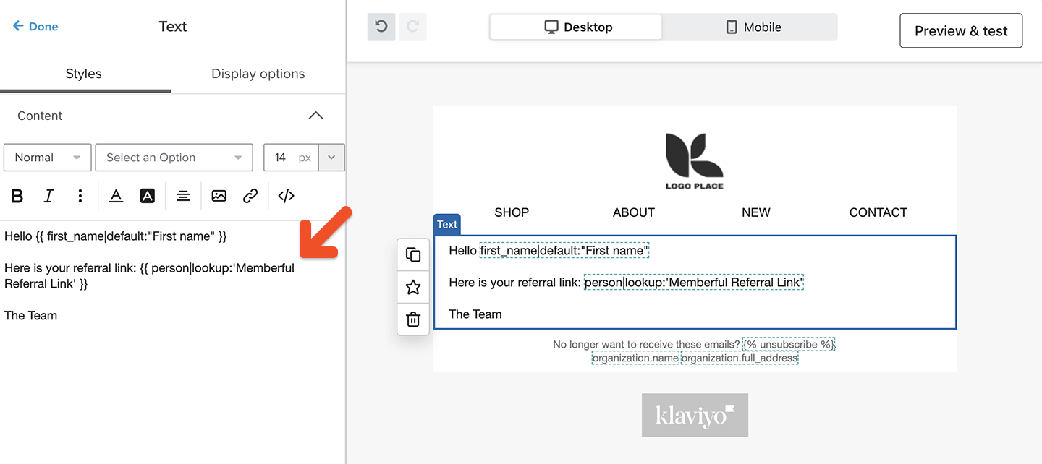Screen dimensions: 1042x464
Task: Click the unsubscribe tag in footer
Action: point(789,345)
